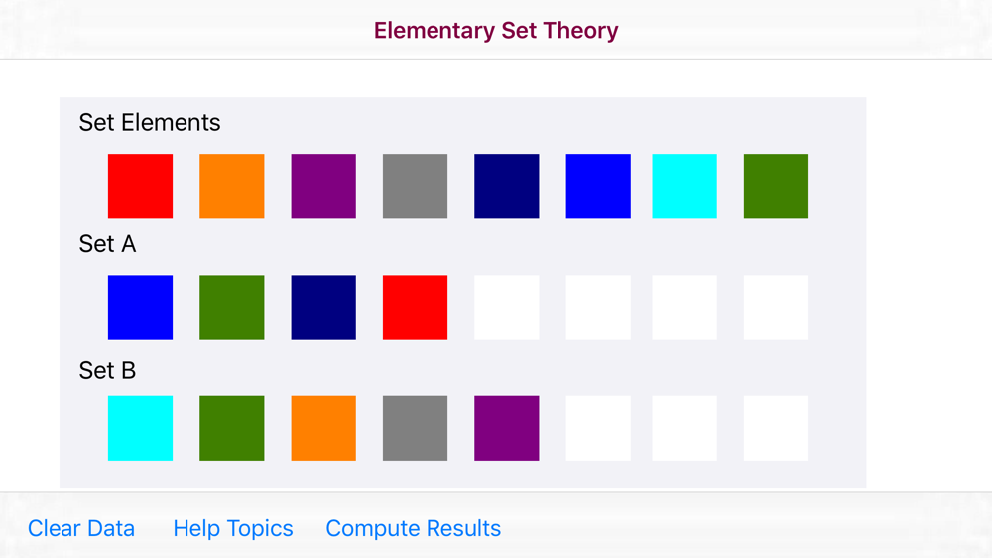Select the cyan swatch in Set Elements
Image resolution: width=992 pixels, height=558 pixels.
[x=684, y=186]
